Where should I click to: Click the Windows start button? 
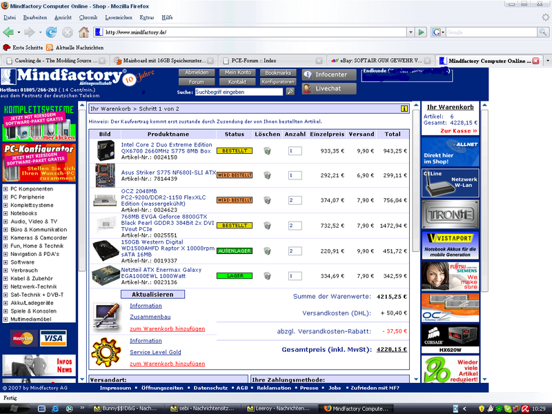click(x=12, y=408)
